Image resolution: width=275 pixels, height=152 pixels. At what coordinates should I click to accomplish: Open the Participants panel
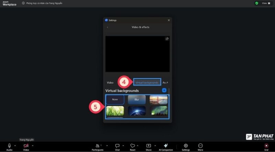tap(98, 146)
